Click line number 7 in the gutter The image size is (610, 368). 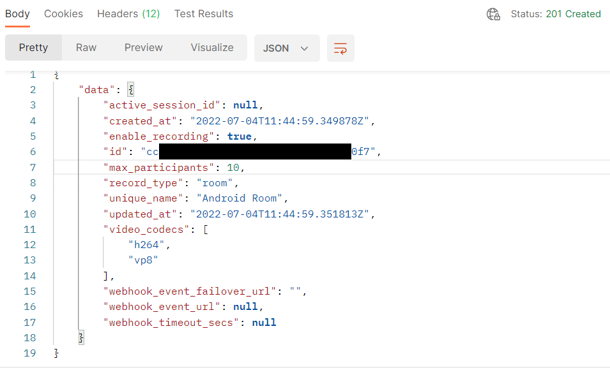(x=33, y=168)
